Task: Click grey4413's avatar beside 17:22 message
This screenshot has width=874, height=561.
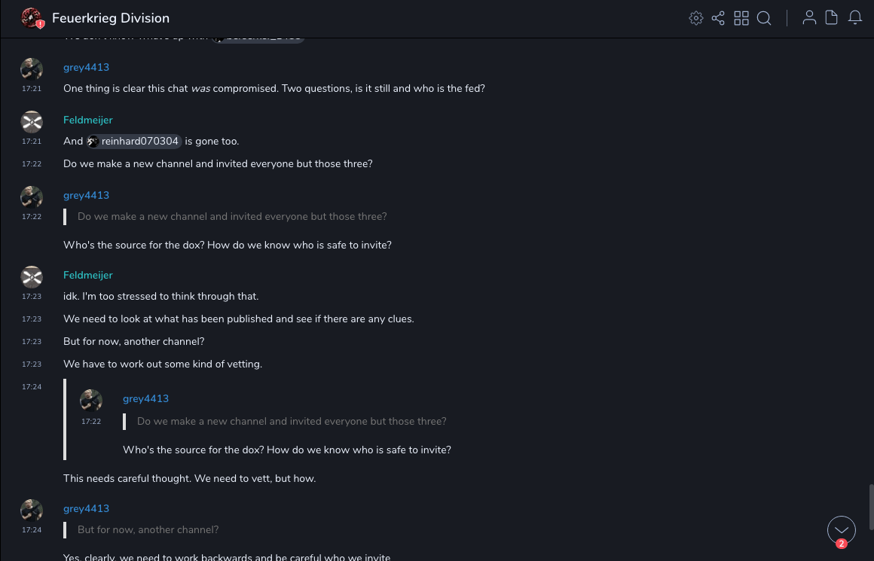Action: pyautogui.click(x=32, y=197)
